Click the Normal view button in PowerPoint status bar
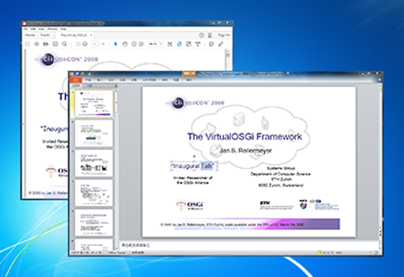Image resolution: width=404 pixels, height=277 pixels. (x=320, y=253)
